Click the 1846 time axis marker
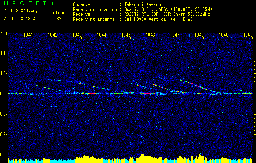This screenshot has height=163, width=256. pos(150,35)
